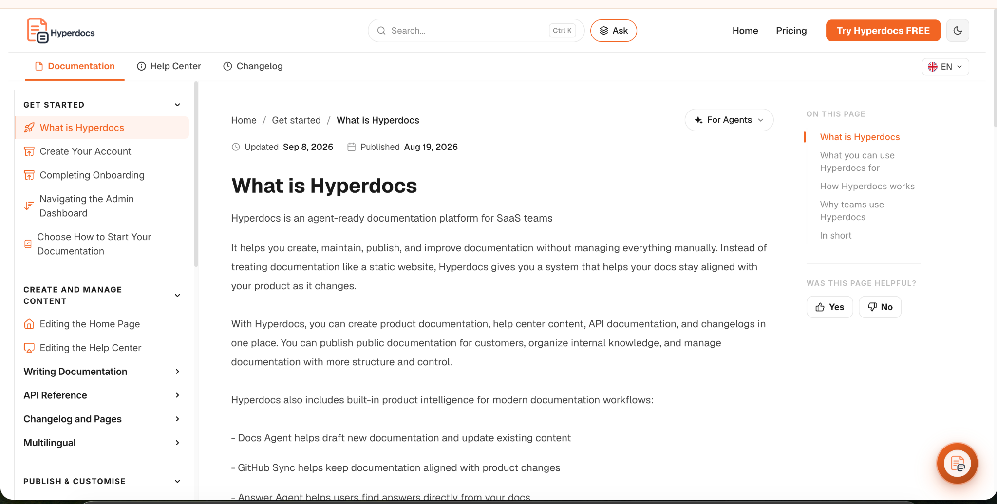Click the sidebar scrollbar
The width and height of the screenshot is (997, 504).
[x=196, y=174]
